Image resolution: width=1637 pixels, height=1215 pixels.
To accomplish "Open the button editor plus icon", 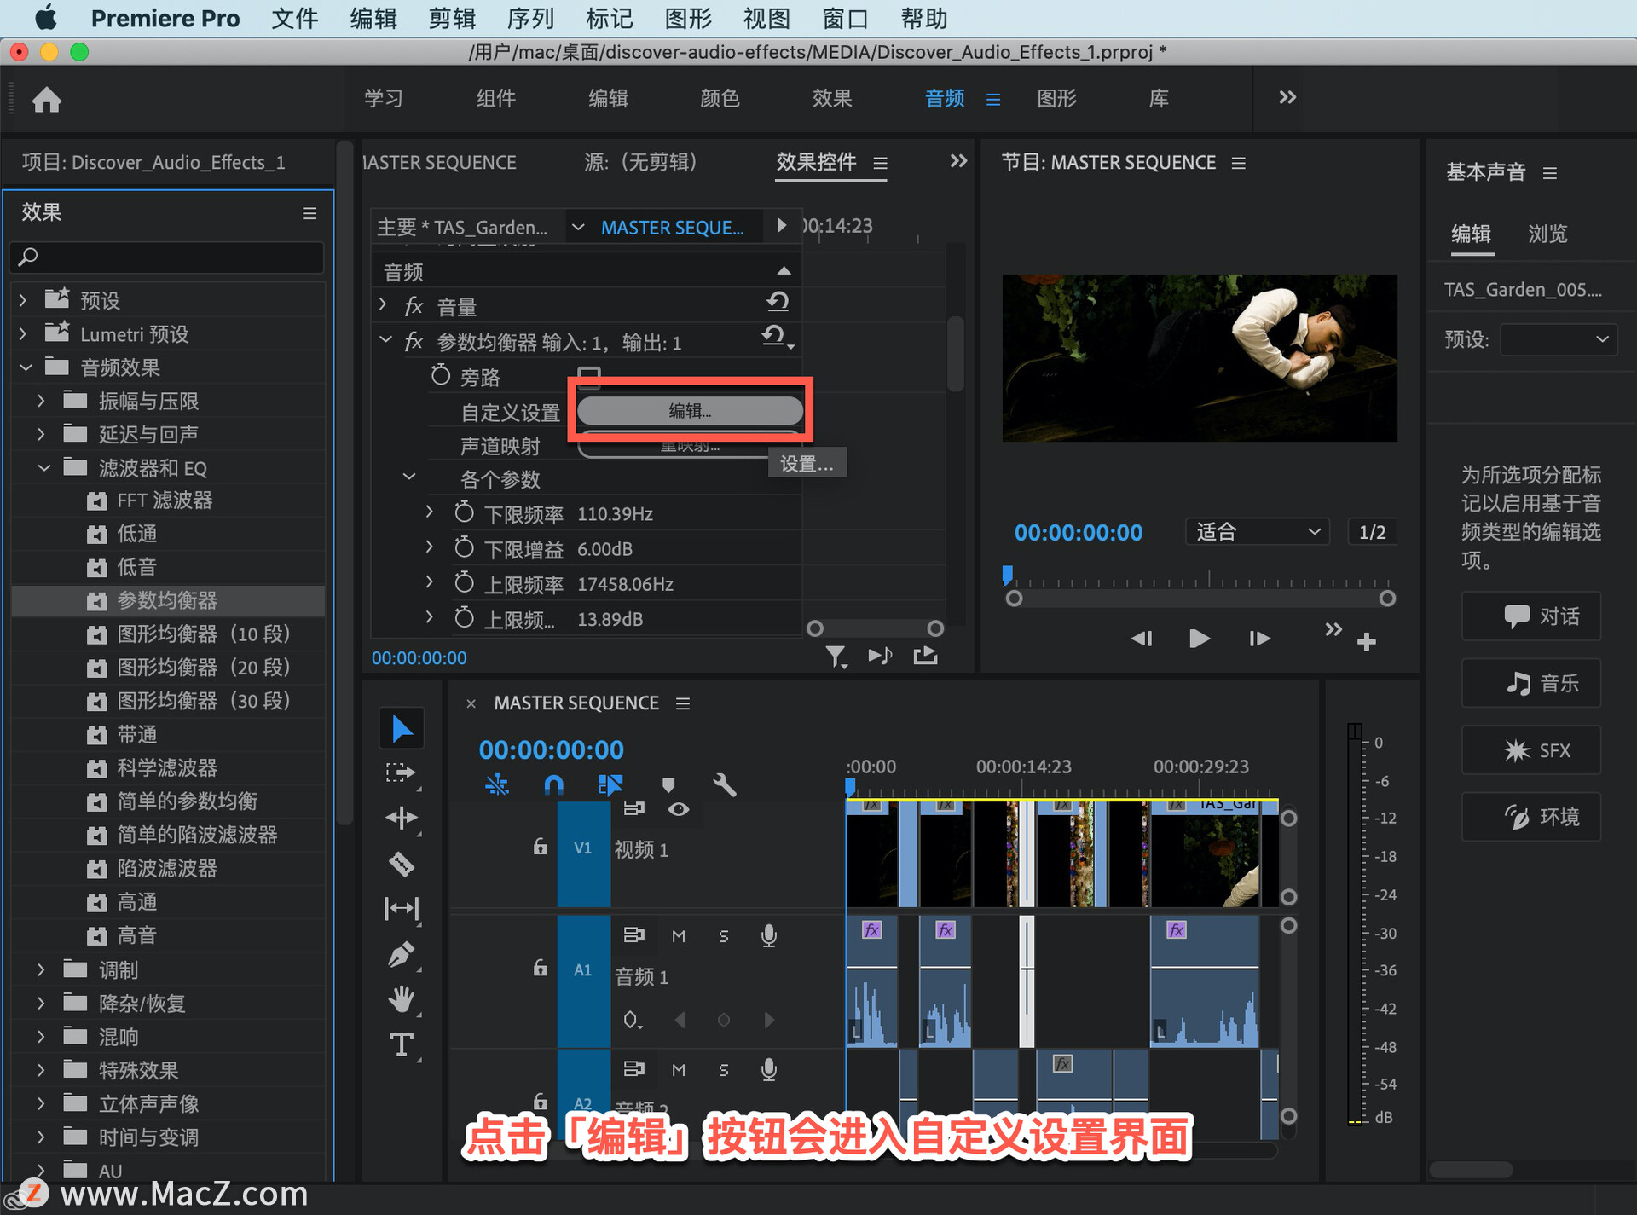I will (x=1367, y=641).
